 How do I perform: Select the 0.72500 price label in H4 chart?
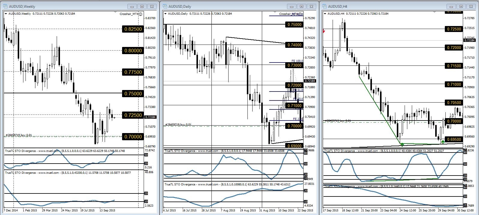[454, 29]
